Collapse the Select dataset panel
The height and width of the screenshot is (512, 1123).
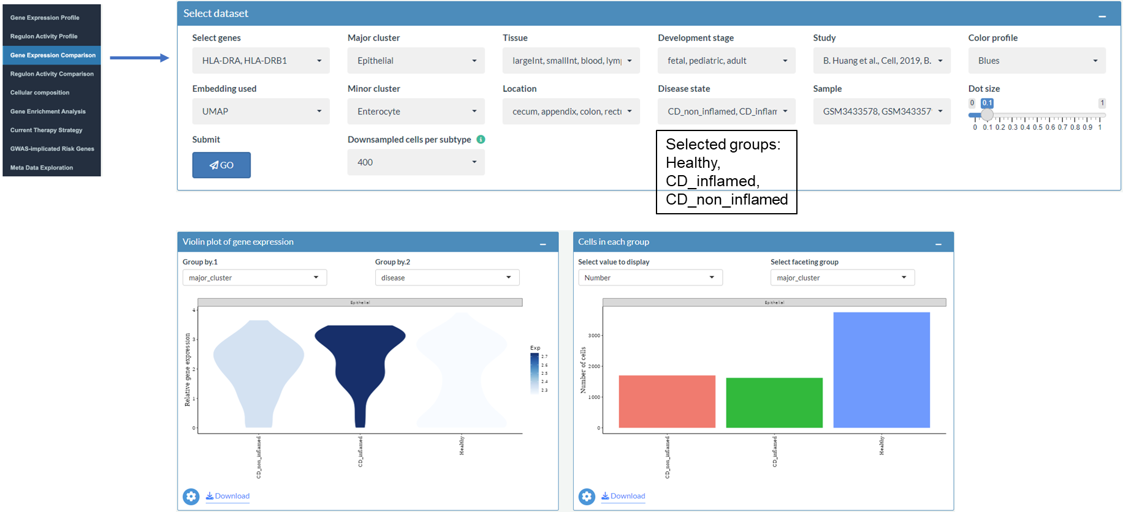point(1102,15)
